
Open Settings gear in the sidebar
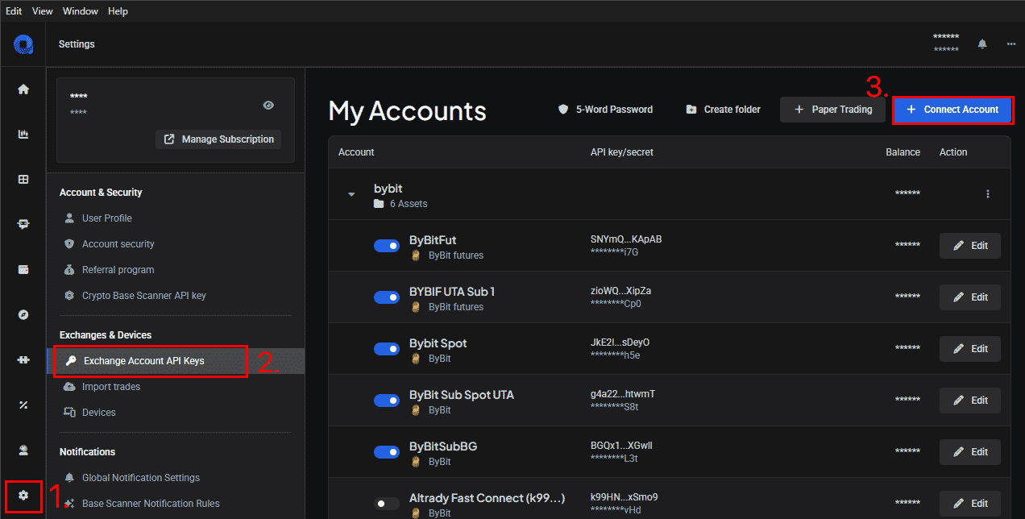pyautogui.click(x=23, y=495)
